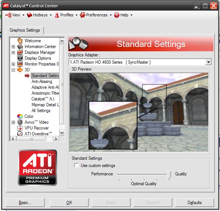Click the tree horizontal scrollbar left arrow

point(13,139)
